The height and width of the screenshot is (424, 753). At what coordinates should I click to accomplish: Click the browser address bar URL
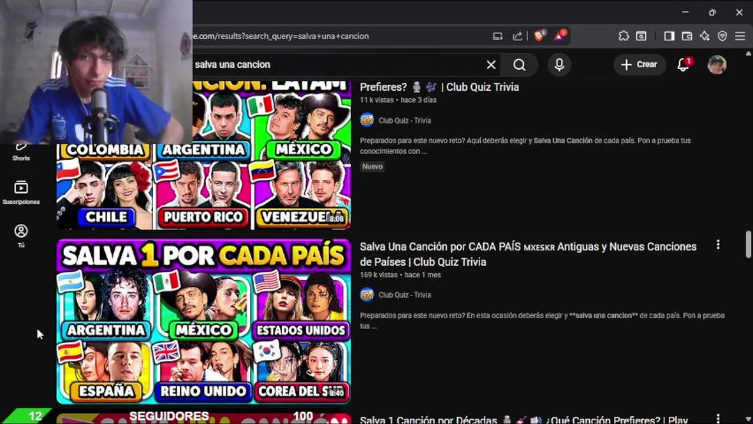(280, 36)
